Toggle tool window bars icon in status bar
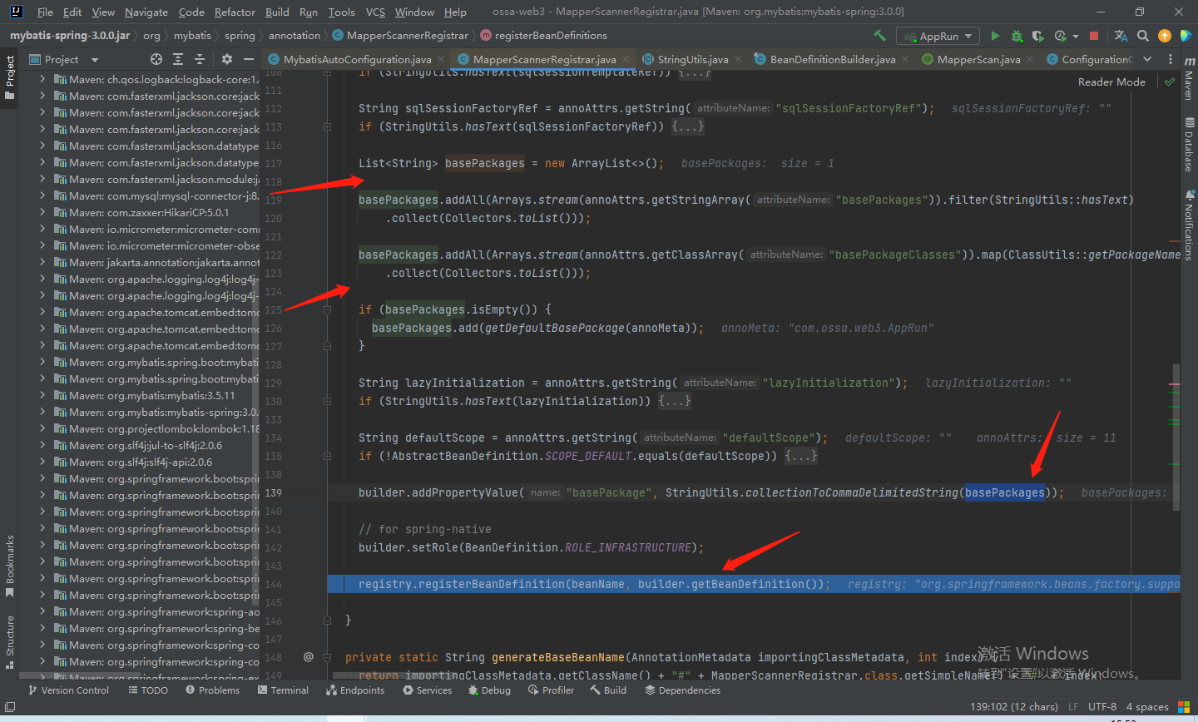 click(x=10, y=707)
